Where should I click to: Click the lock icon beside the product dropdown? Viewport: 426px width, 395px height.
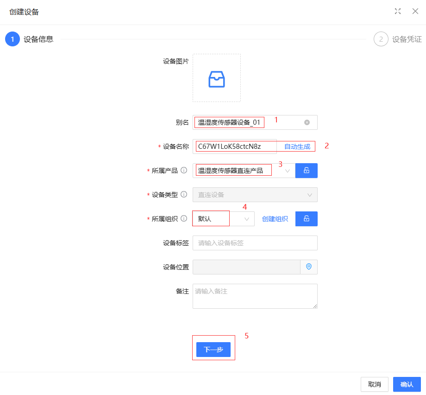tap(306, 171)
